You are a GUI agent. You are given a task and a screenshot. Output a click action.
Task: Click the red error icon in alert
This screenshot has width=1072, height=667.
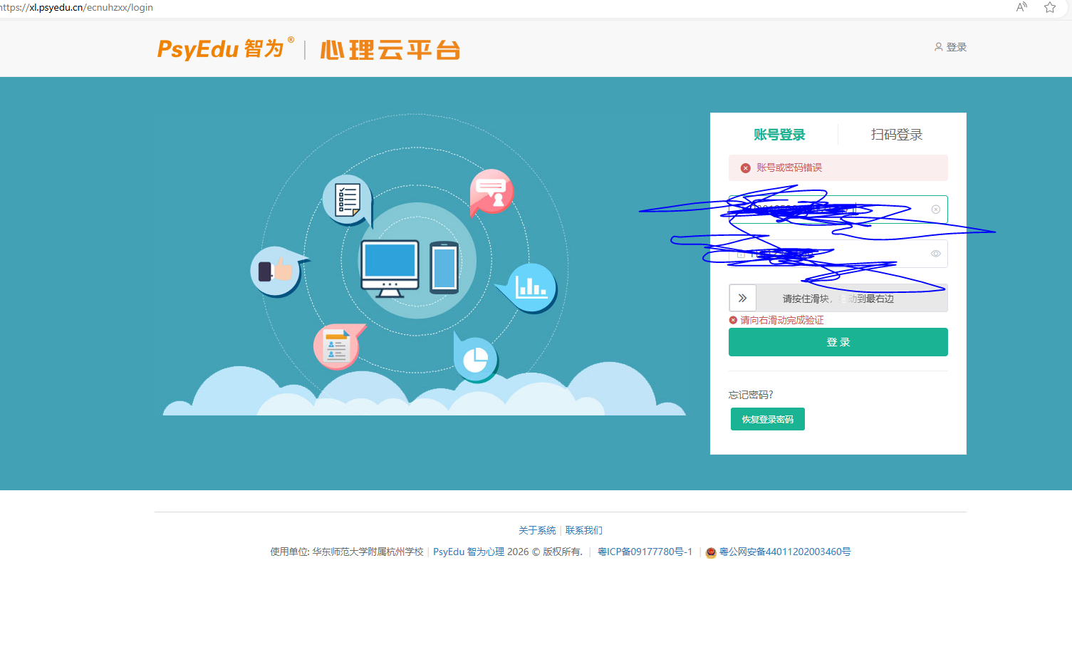pos(746,168)
